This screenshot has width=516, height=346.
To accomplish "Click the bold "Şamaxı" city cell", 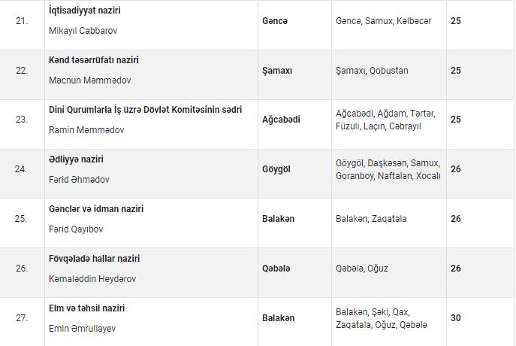I will [x=277, y=71].
